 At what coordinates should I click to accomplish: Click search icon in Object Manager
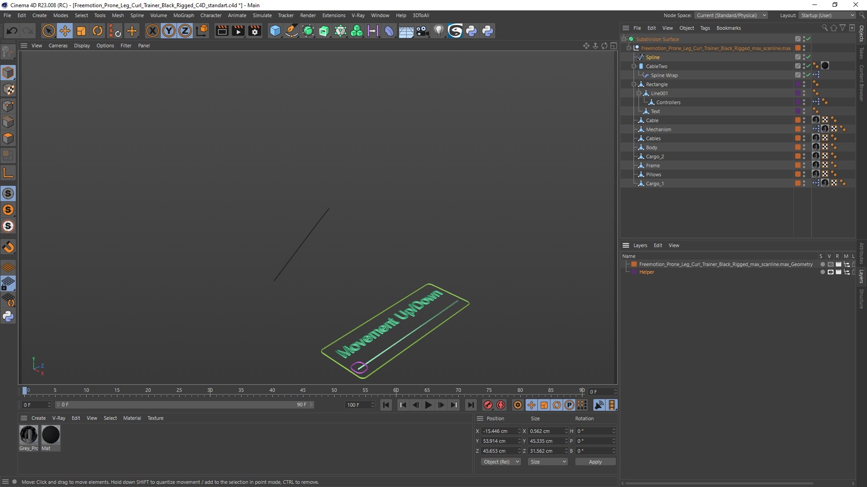825,28
